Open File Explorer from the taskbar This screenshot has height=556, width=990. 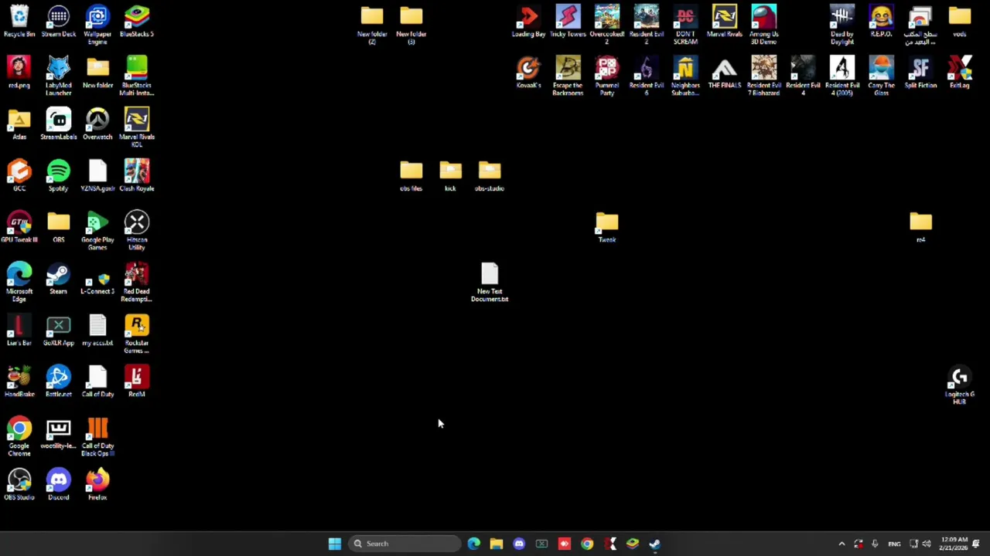(x=497, y=544)
